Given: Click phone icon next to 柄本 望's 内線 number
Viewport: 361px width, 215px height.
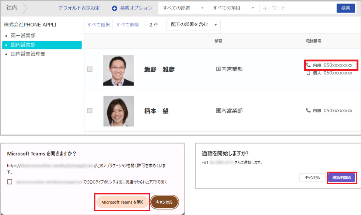Looking at the screenshot, I should [x=308, y=110].
